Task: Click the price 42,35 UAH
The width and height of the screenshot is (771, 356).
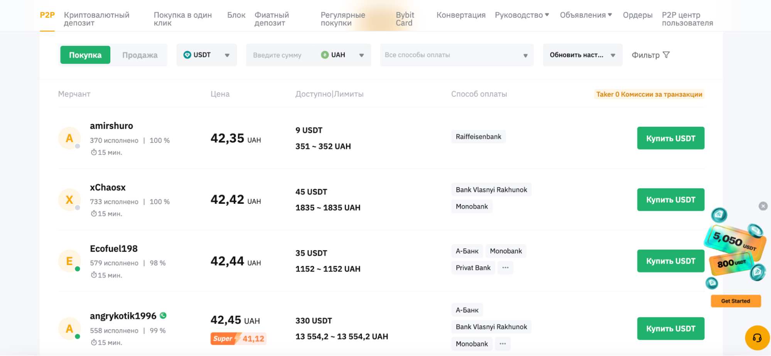Action: click(236, 138)
